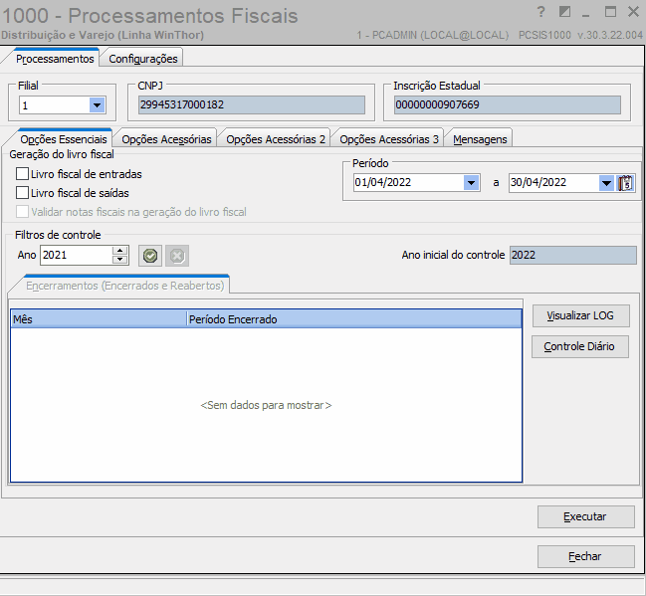Open the Mensagens tab

click(480, 139)
